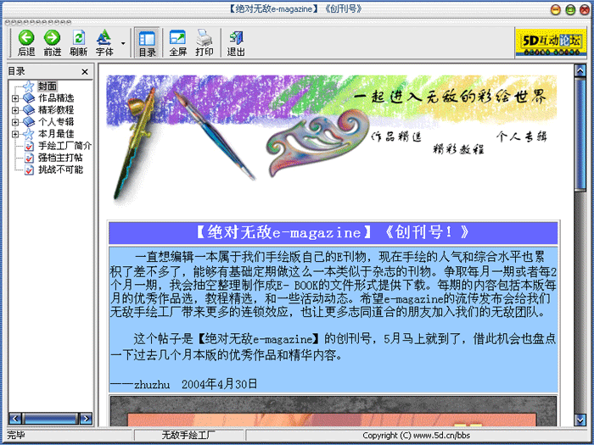
Task: Expand the 作品精选 tree node
Action: (x=15, y=98)
